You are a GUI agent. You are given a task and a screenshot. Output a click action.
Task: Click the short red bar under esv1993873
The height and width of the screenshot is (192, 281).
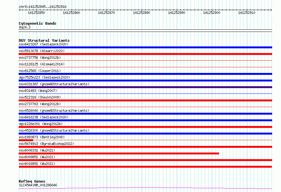26,140
